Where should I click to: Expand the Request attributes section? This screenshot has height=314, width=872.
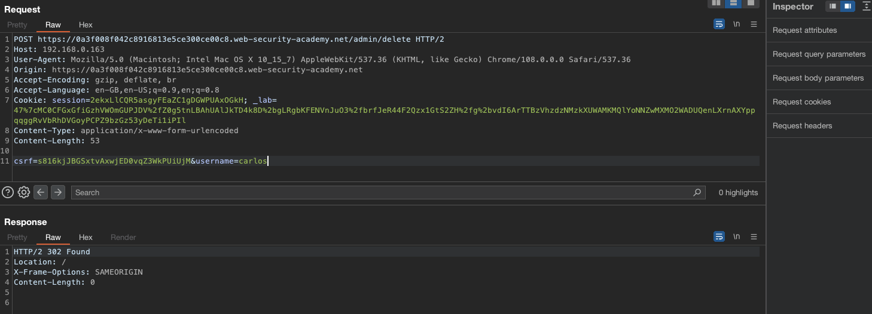804,30
